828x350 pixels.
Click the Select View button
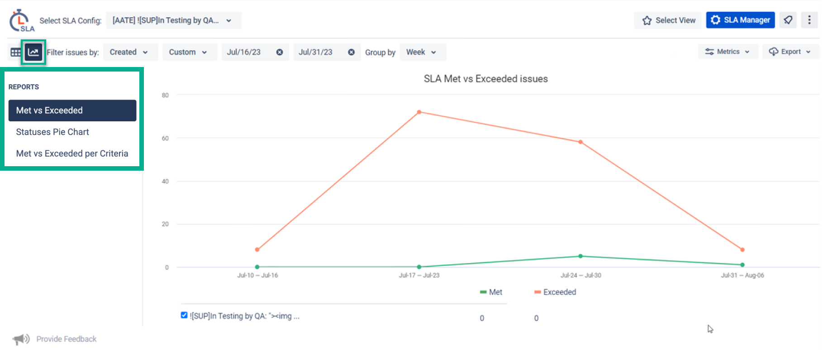(x=668, y=20)
